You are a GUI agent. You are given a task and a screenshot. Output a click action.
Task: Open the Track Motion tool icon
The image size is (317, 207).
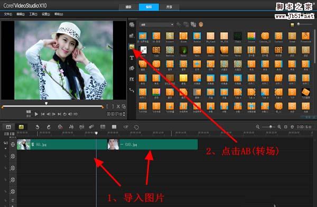pos(91,127)
